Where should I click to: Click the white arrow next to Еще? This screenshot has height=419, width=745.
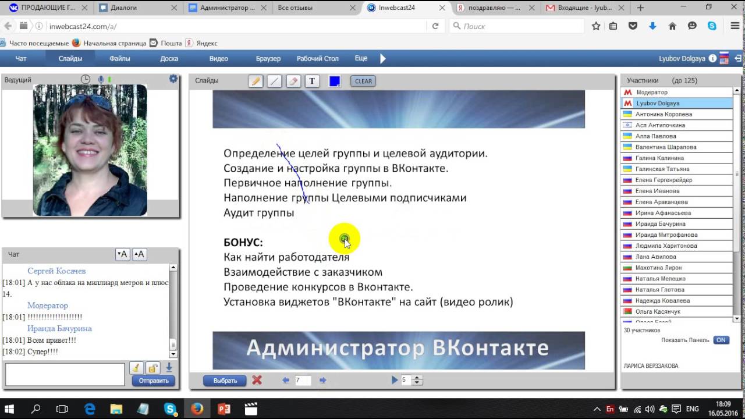382,59
